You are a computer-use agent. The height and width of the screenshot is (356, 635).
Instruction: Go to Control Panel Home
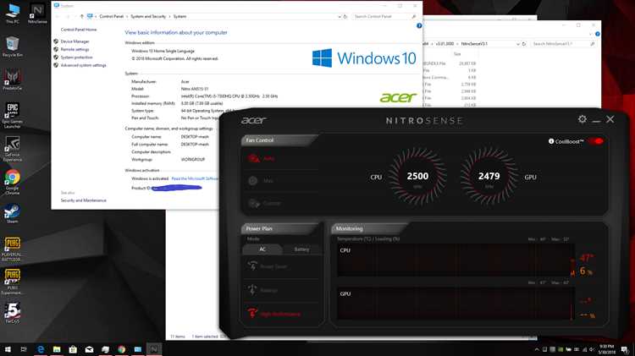click(x=79, y=30)
